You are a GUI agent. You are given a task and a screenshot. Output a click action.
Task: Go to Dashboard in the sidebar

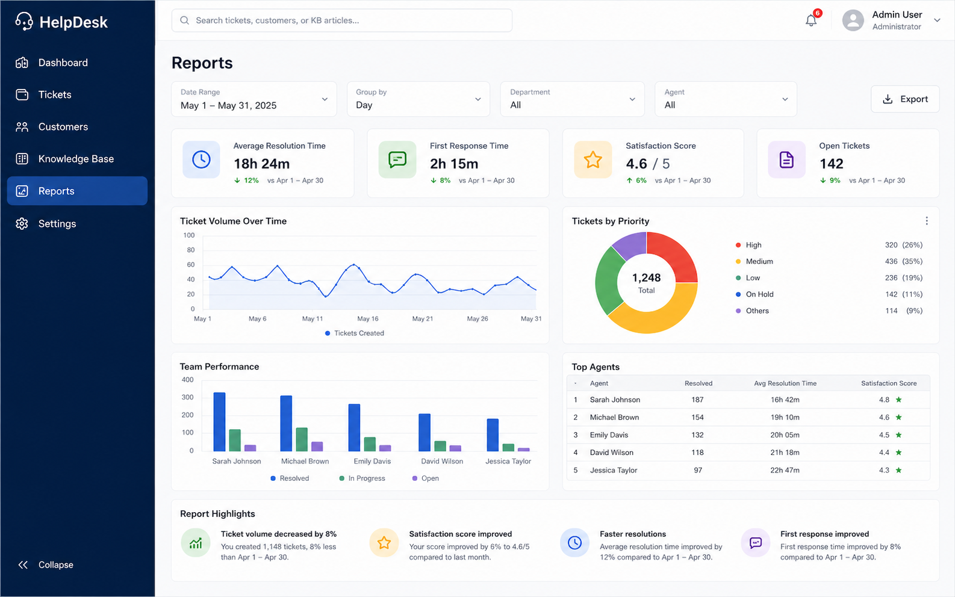[x=77, y=63]
